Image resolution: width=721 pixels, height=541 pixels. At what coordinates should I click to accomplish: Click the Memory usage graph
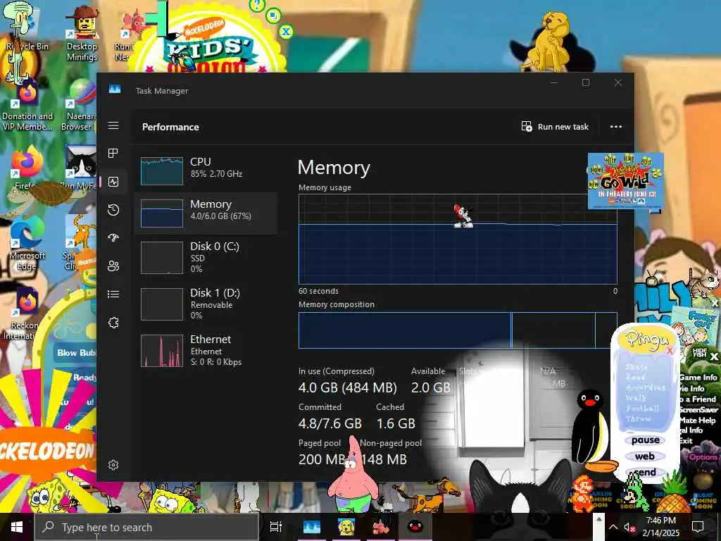pos(458,240)
